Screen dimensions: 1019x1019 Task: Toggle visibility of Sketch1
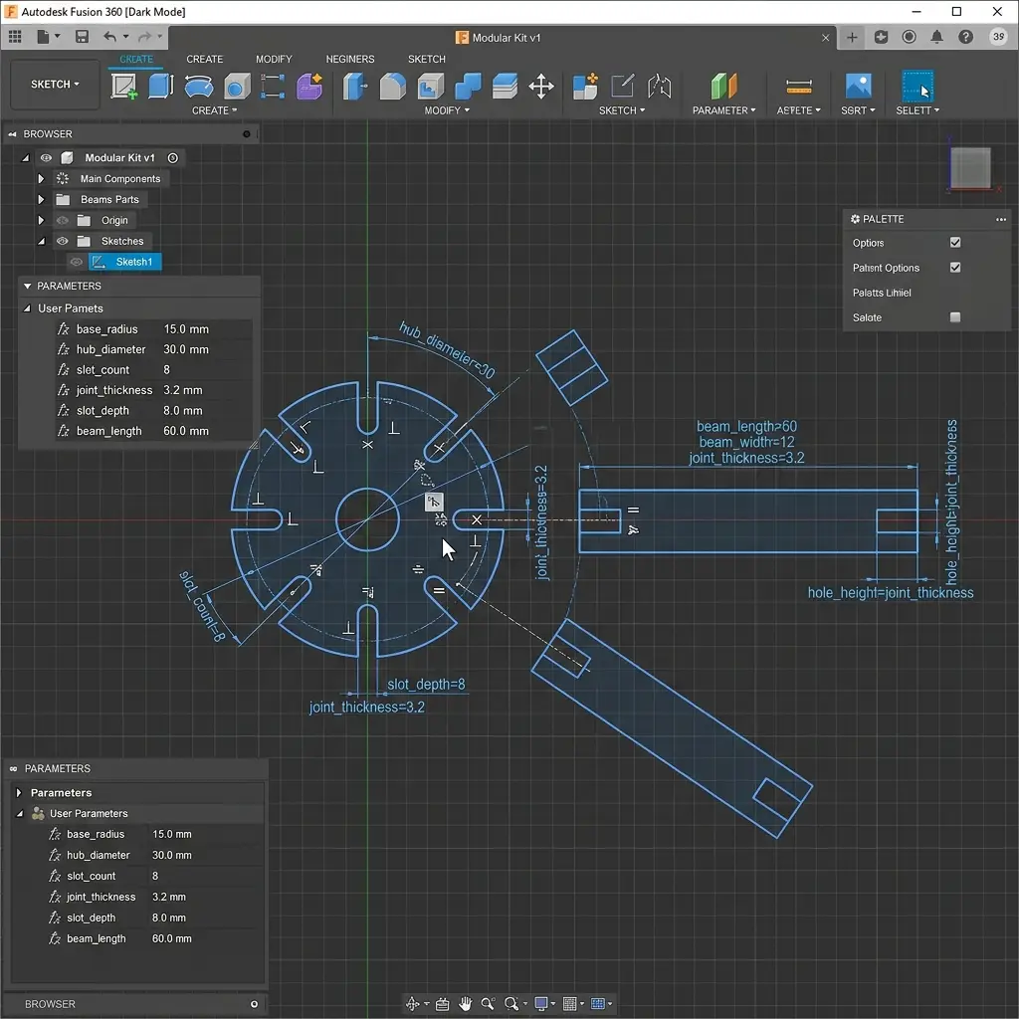point(76,262)
